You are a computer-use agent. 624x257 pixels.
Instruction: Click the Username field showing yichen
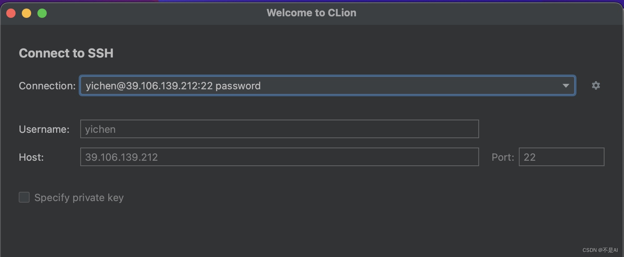pos(279,129)
